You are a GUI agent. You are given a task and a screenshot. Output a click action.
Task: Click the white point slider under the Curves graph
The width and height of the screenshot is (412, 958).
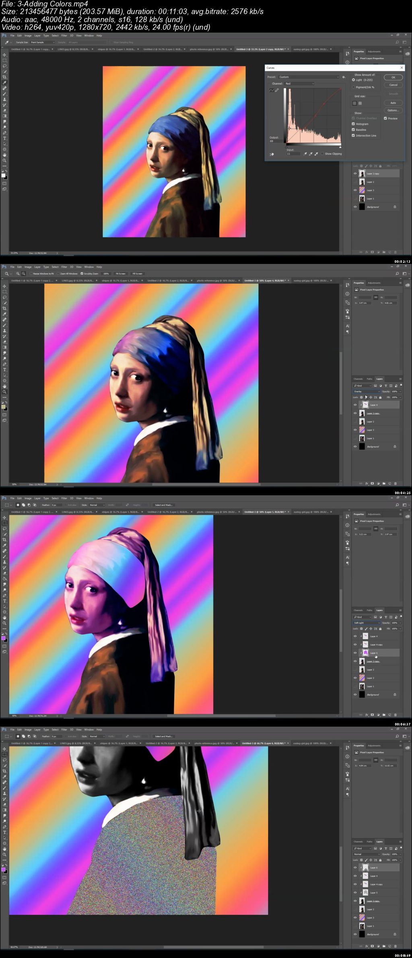point(340,146)
